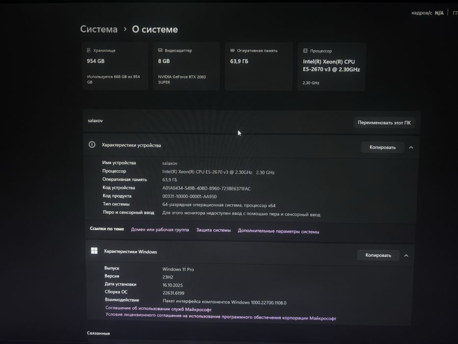Click the RAM card icon
The height and width of the screenshot is (344, 458).
pyautogui.click(x=232, y=51)
